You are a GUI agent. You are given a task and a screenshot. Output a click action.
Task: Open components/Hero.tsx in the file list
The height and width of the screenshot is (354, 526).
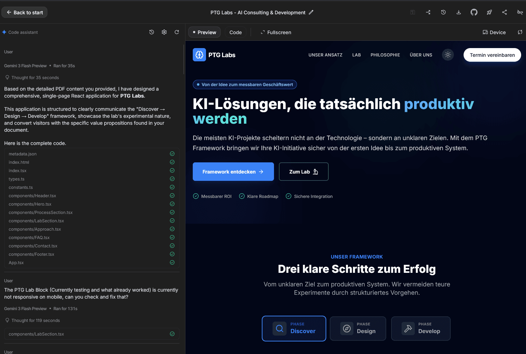(x=30, y=204)
